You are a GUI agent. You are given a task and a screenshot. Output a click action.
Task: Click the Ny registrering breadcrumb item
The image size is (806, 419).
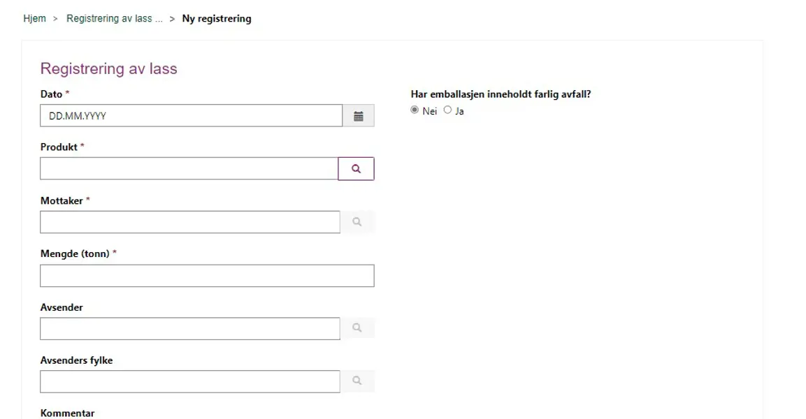[217, 19]
